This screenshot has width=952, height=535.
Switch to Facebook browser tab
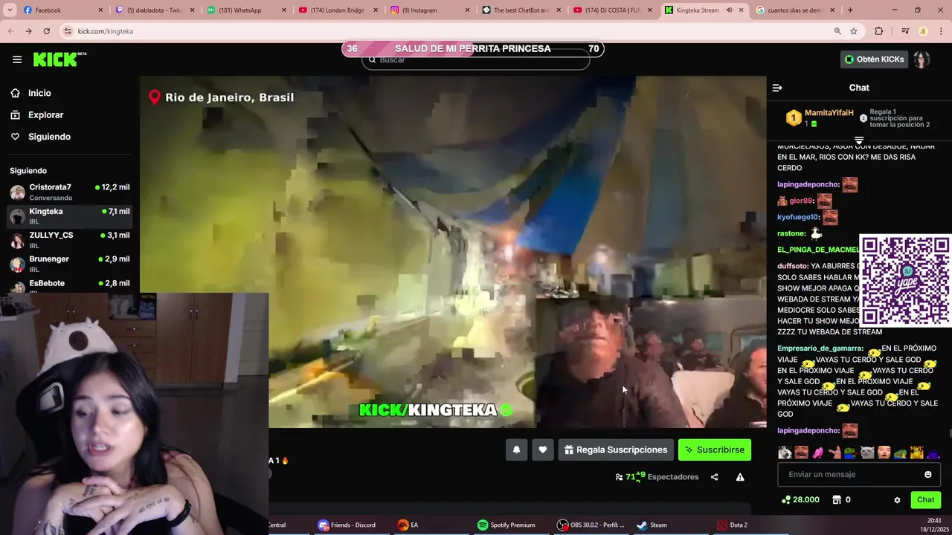point(62,10)
